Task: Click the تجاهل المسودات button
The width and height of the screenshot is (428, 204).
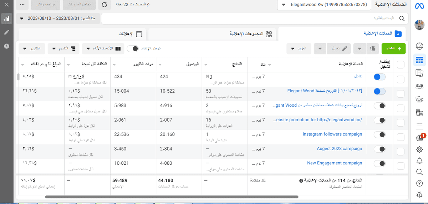Action: [79, 5]
